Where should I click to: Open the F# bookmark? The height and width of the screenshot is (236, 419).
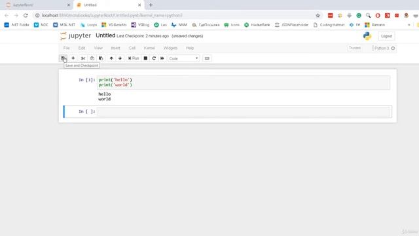(355, 25)
